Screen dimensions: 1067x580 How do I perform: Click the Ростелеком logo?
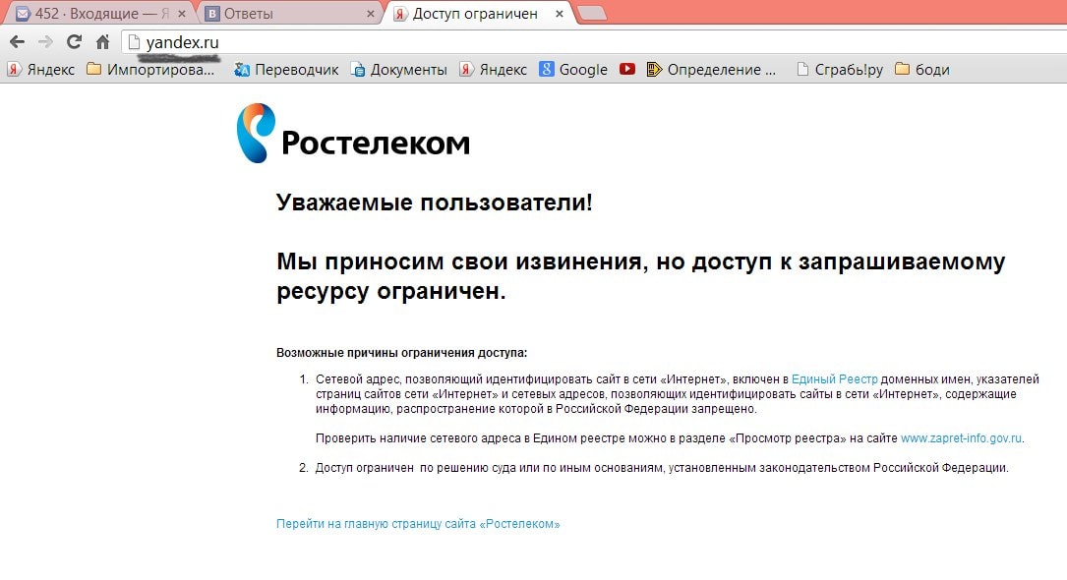(353, 134)
